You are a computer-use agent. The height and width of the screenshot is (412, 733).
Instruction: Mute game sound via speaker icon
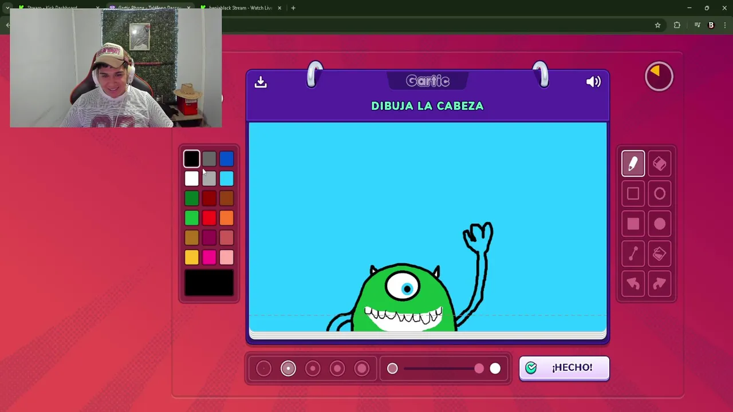tap(593, 82)
